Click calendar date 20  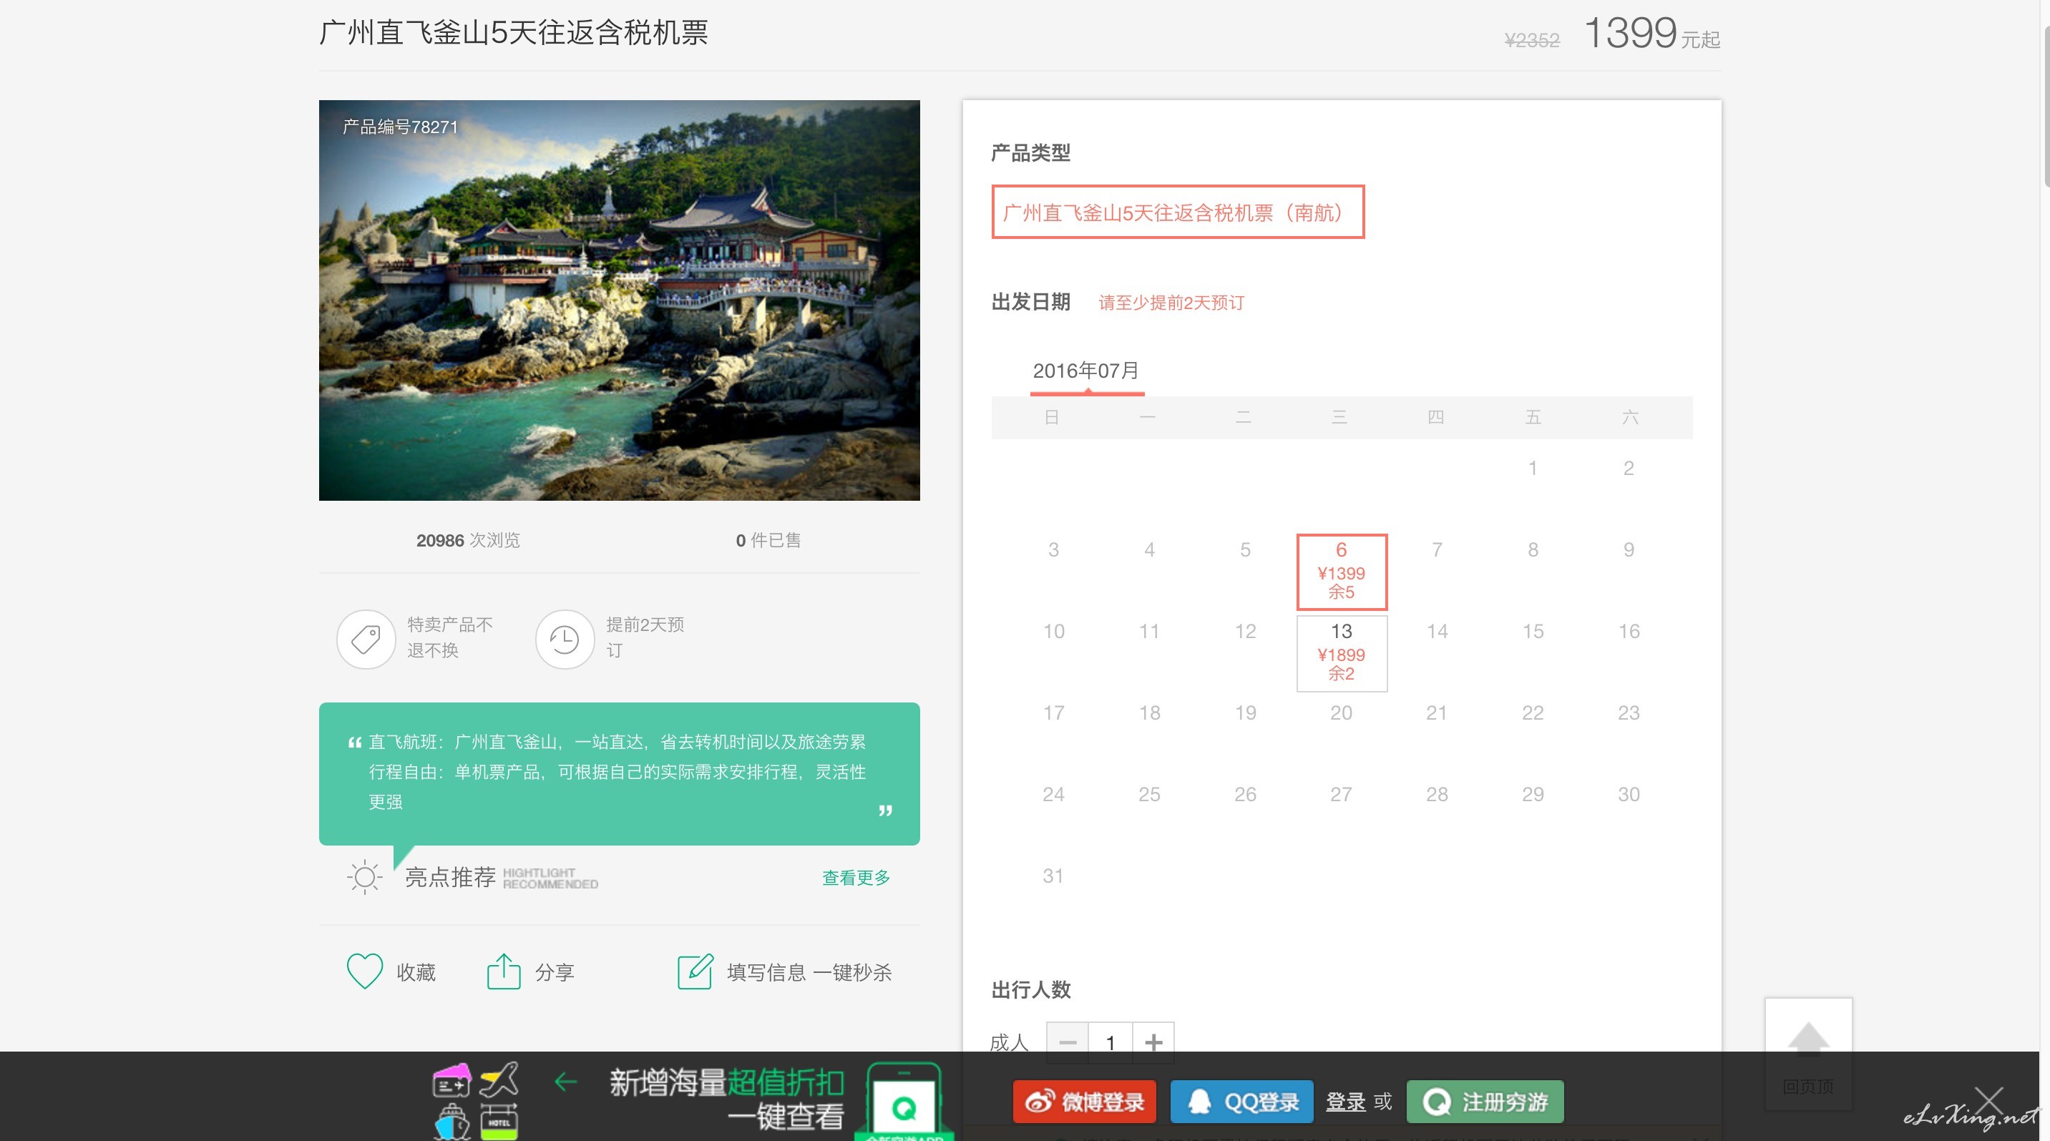pos(1341,713)
